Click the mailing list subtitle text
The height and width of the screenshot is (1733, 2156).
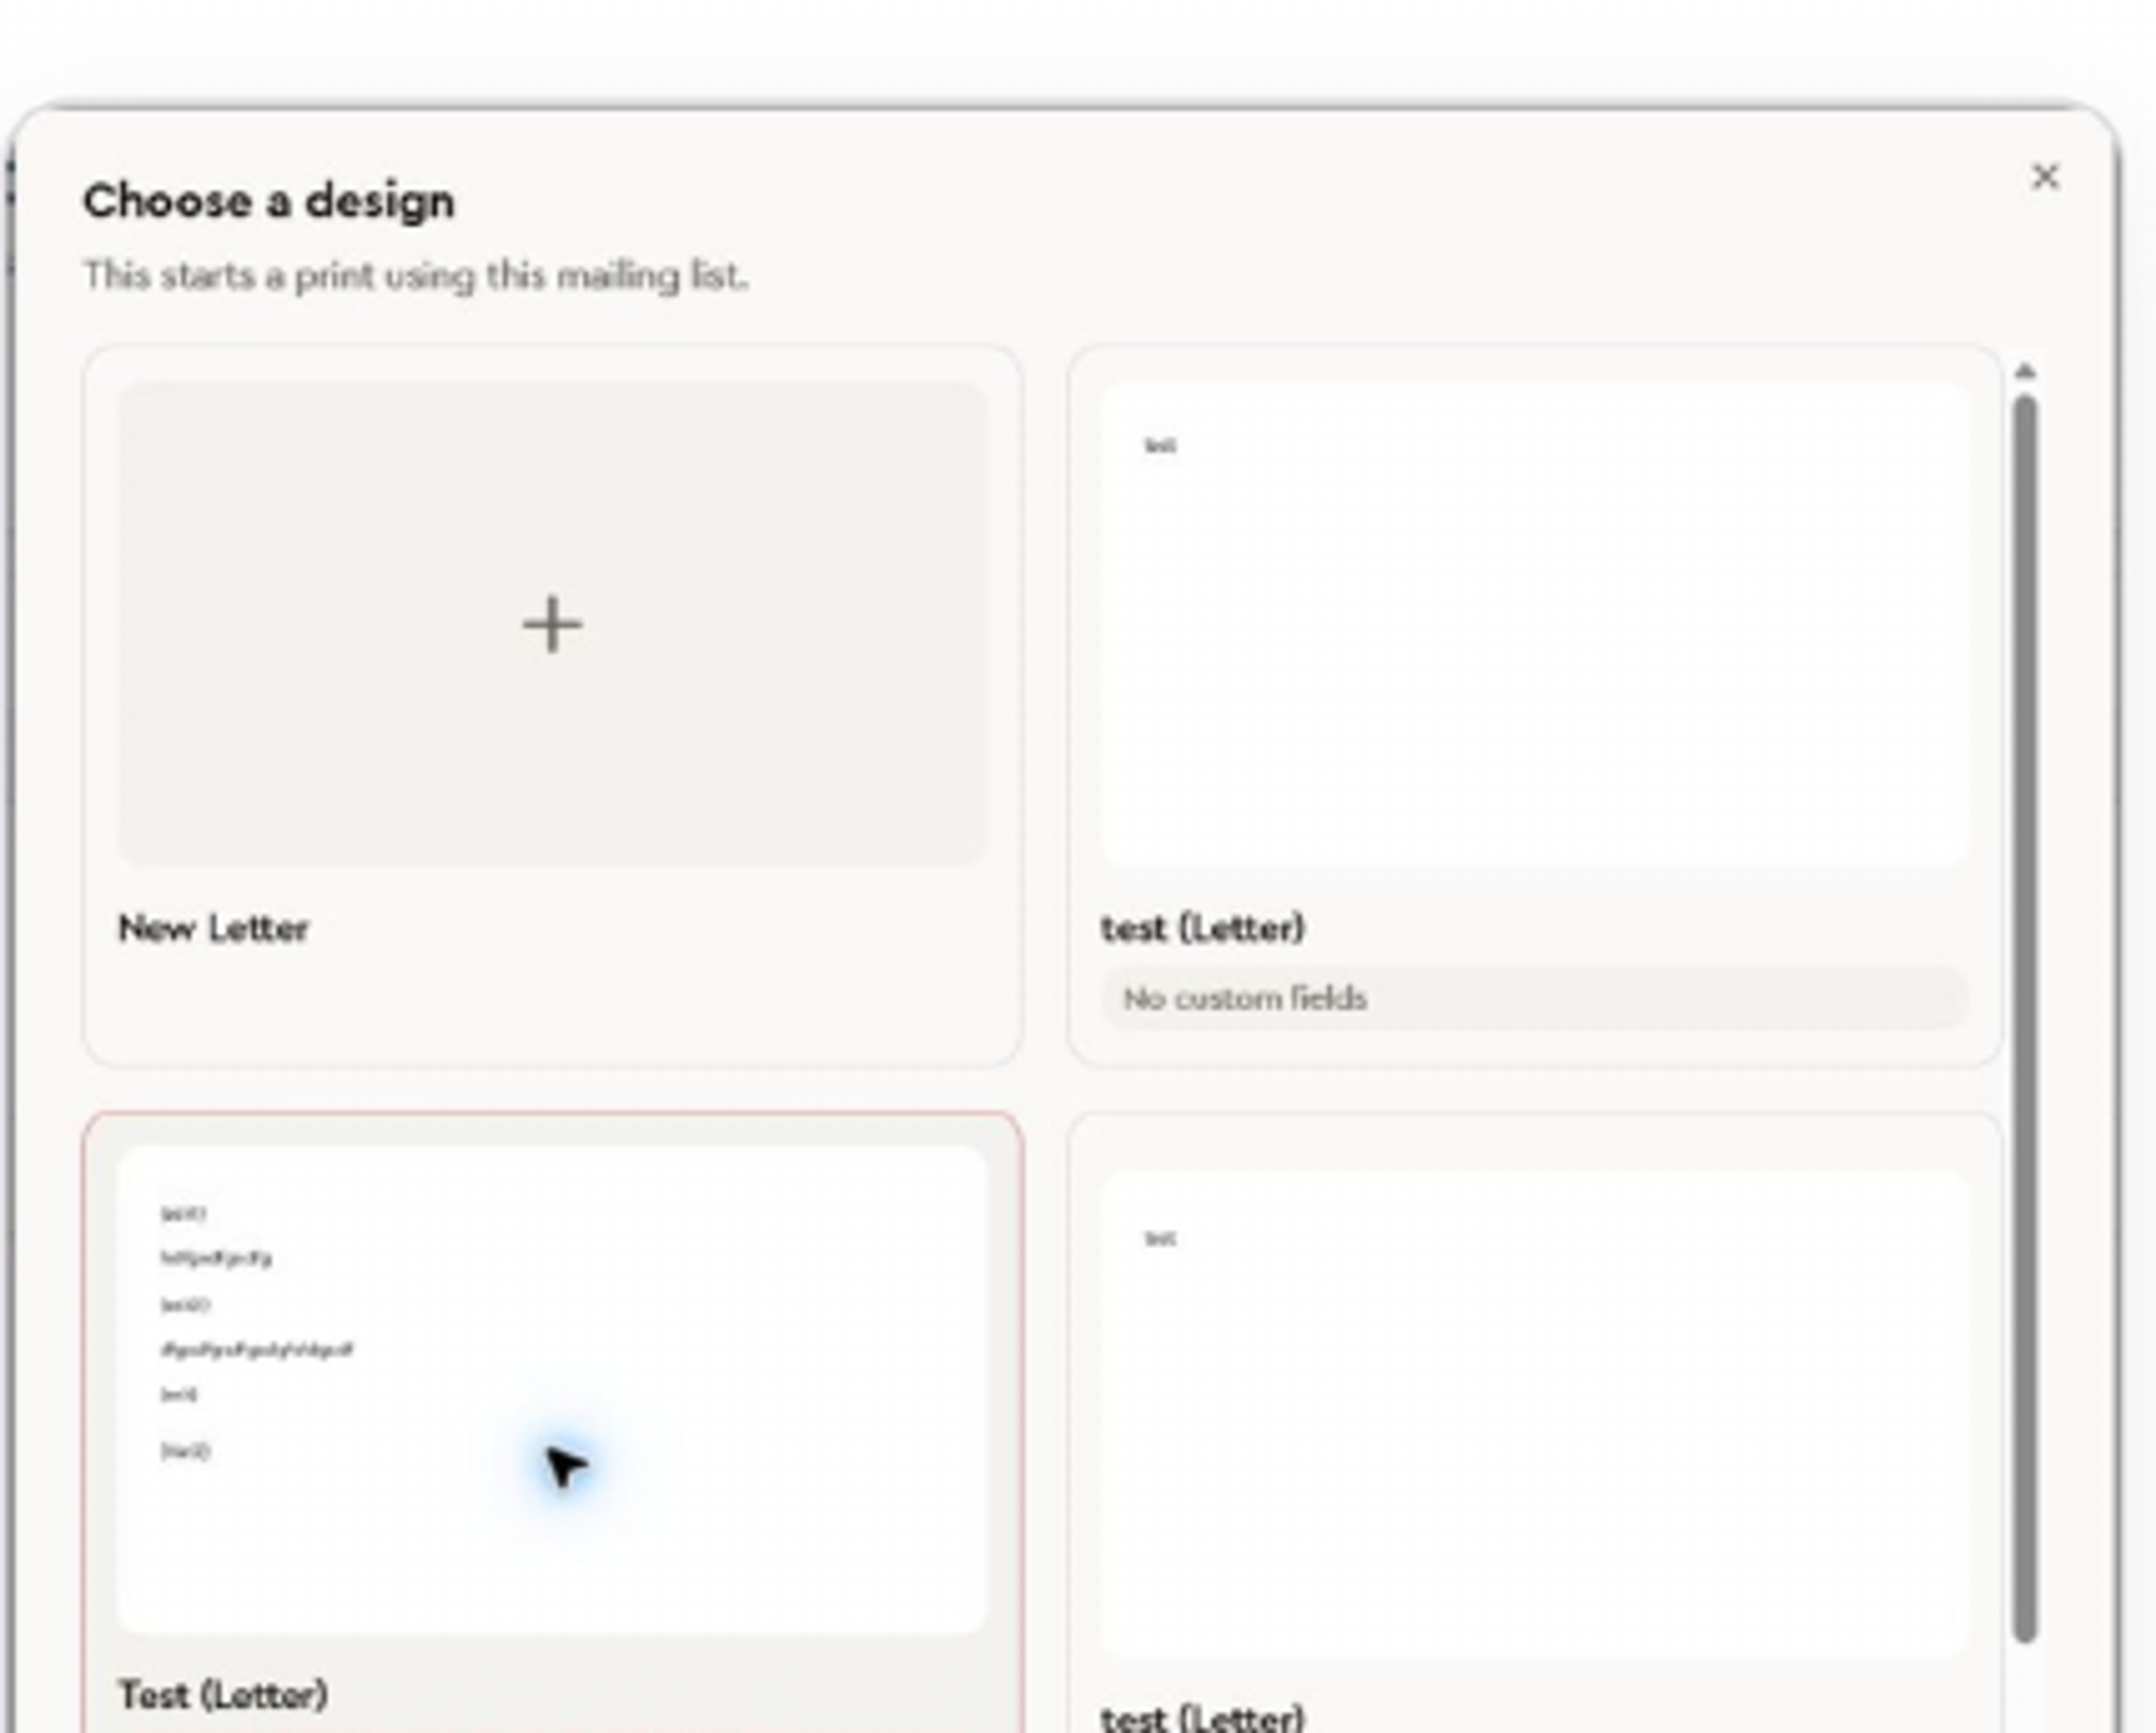click(x=415, y=275)
